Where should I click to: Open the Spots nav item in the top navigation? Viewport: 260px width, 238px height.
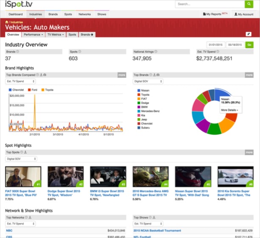point(68,14)
